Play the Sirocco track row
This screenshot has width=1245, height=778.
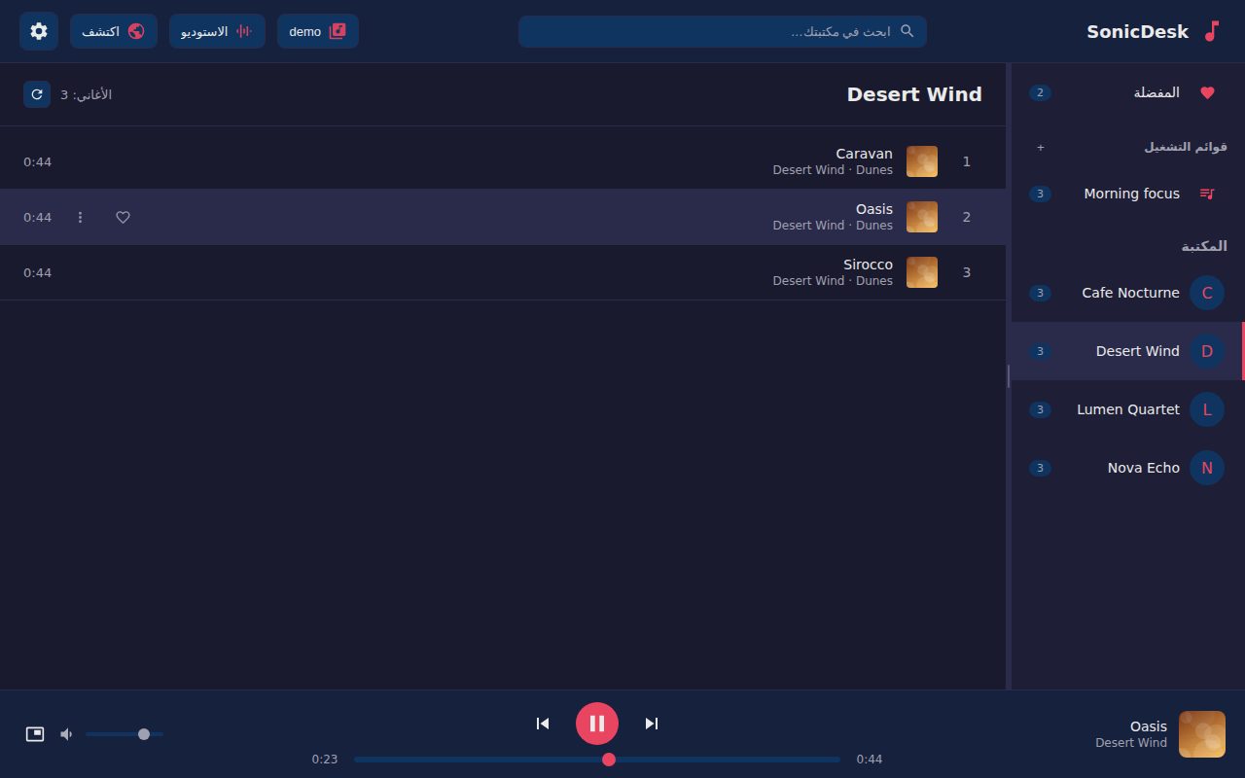coord(503,272)
